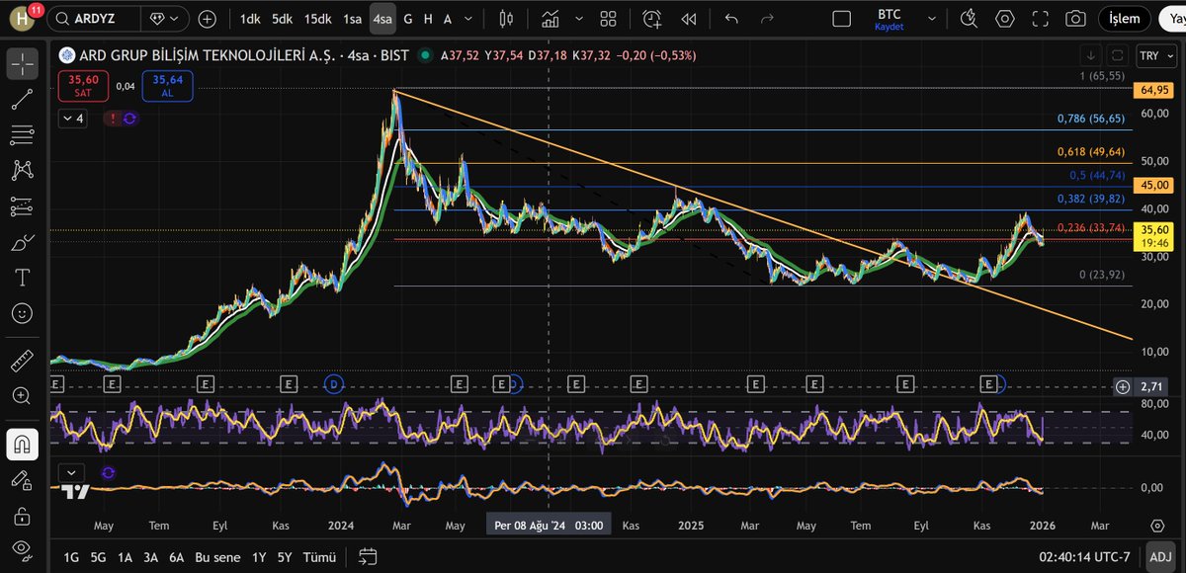Toggle the ADJ adjusted data button

(1158, 557)
